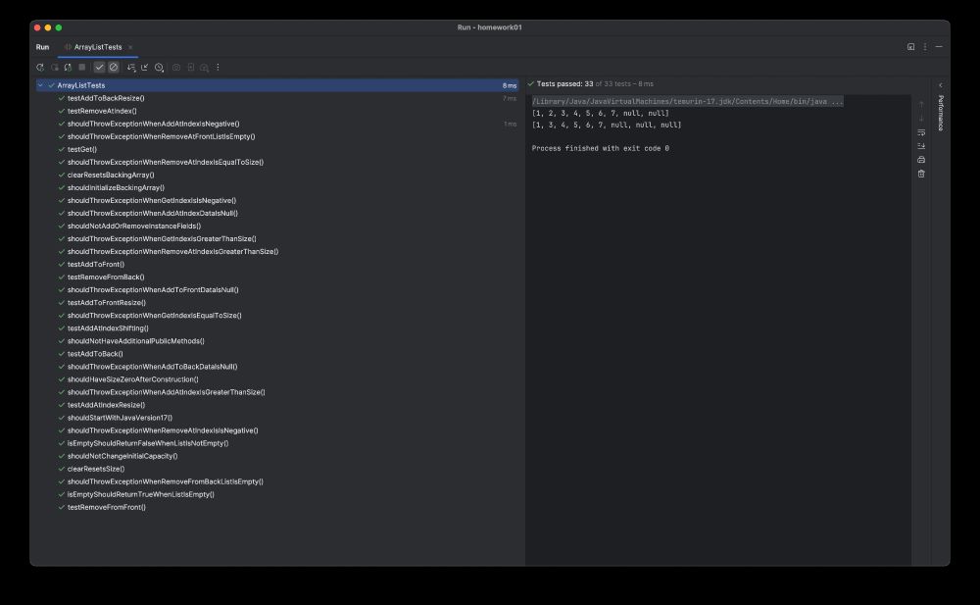Open the Print console output icon

coord(918,159)
